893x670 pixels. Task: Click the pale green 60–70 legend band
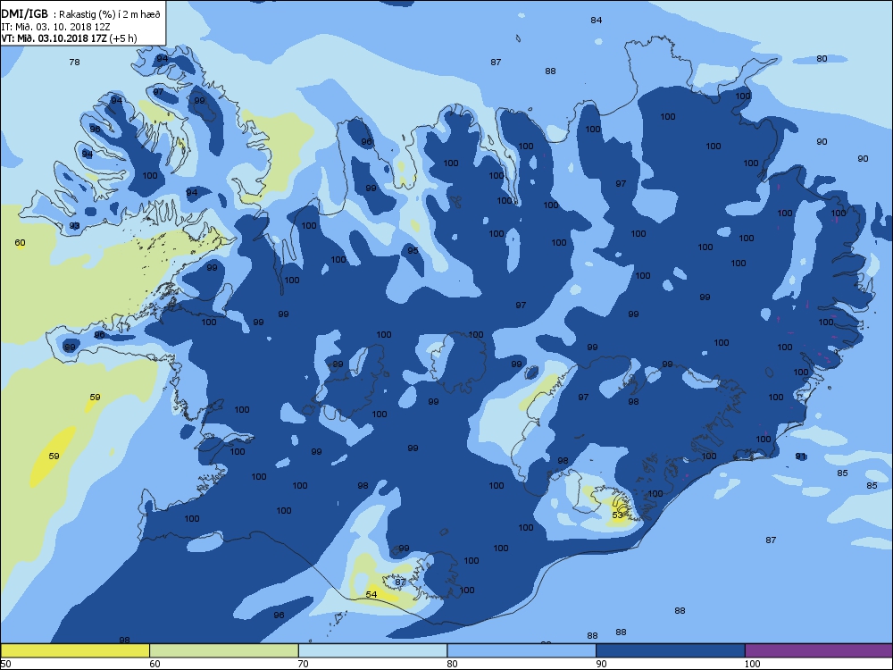224,650
